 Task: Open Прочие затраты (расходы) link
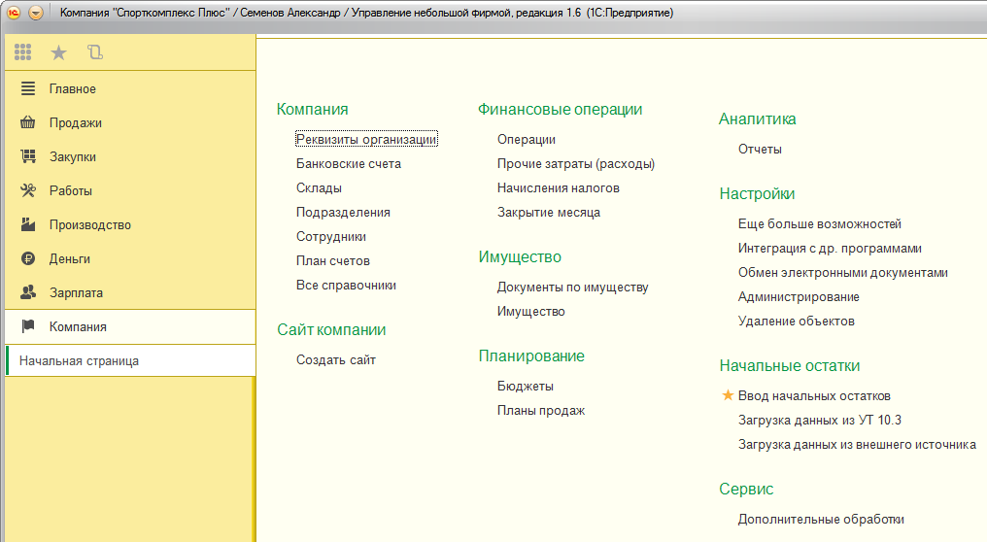[x=576, y=164]
